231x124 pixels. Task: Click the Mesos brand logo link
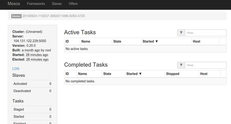pos(14,4)
